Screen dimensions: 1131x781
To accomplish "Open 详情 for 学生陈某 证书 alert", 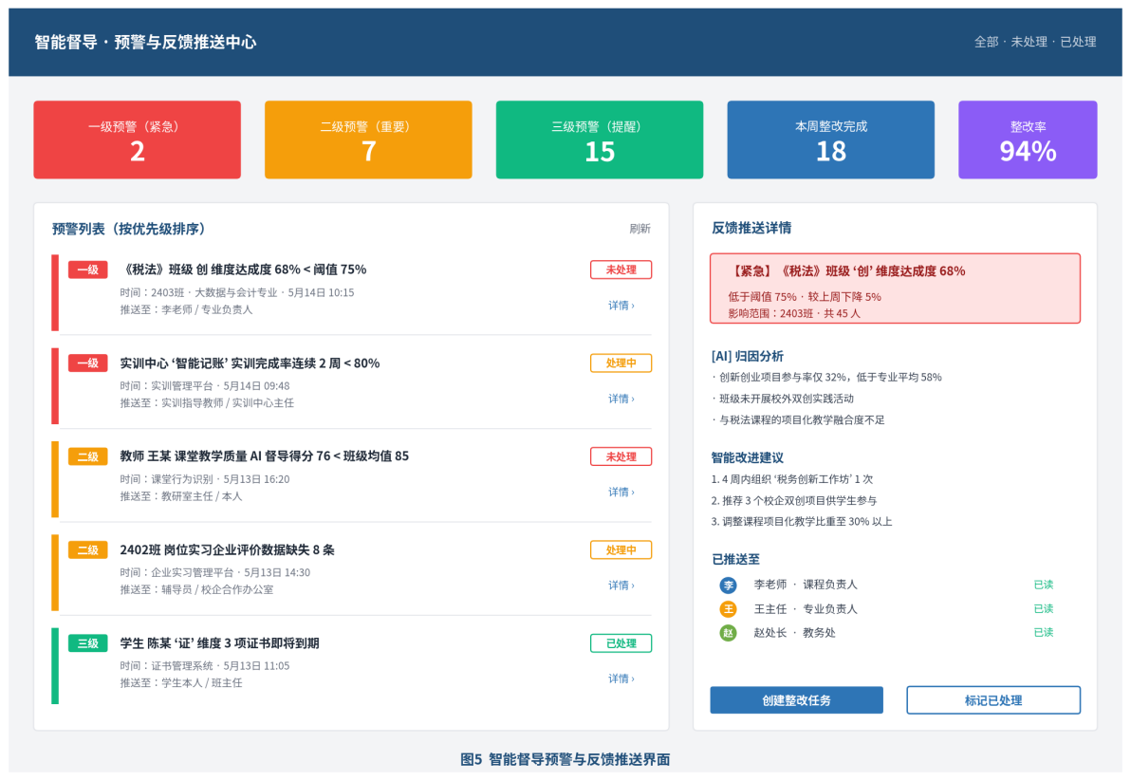I will 621,679.
